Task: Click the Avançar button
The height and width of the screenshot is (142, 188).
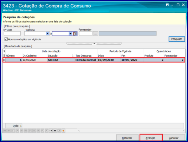Action: (151, 138)
